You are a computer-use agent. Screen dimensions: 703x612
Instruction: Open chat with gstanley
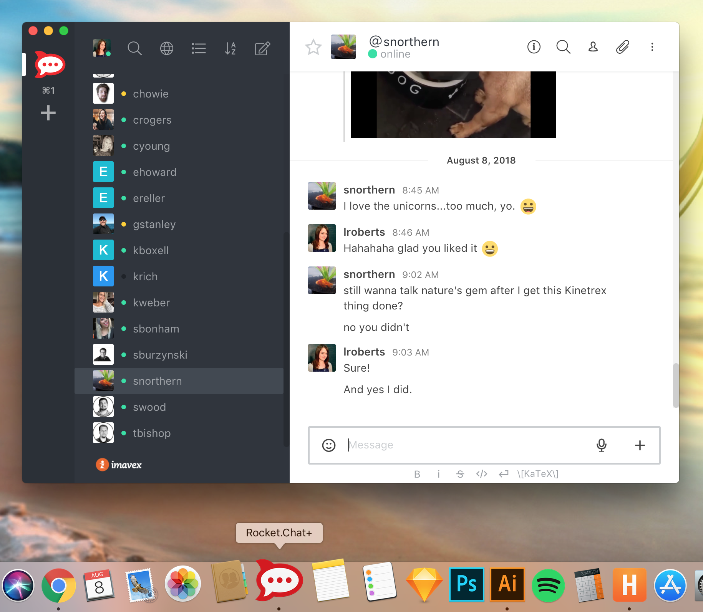point(179,224)
